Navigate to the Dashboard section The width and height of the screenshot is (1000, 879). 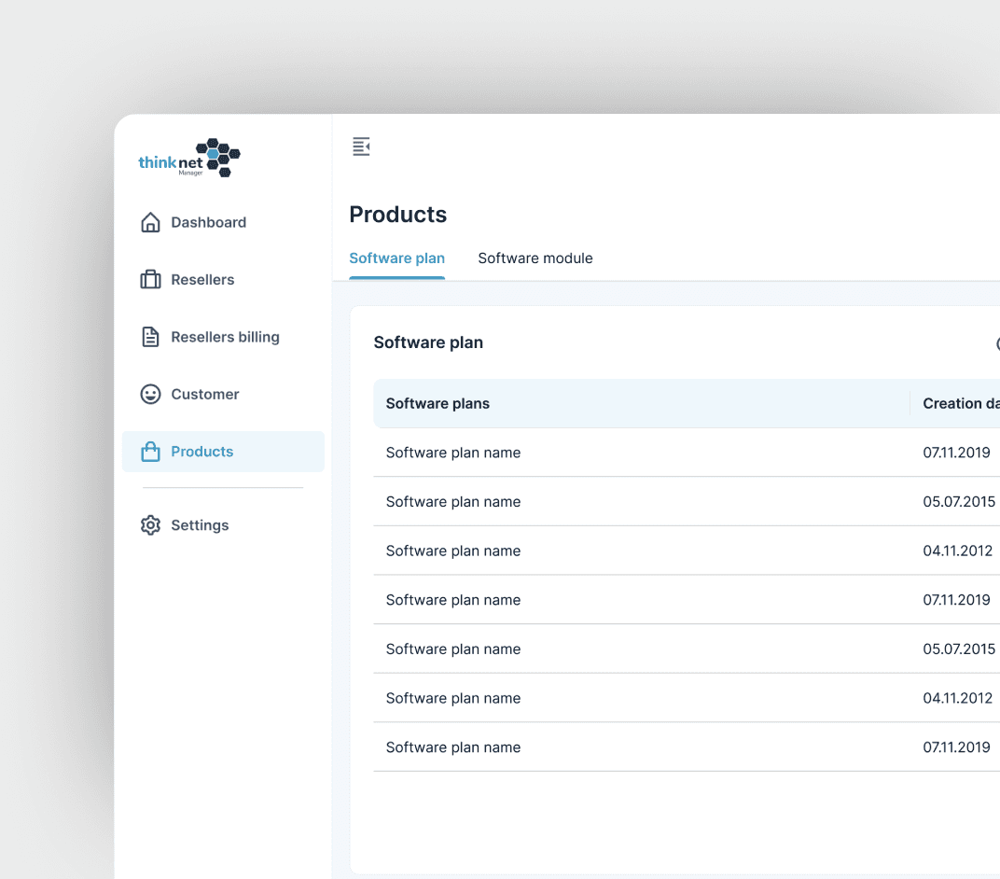click(x=208, y=222)
